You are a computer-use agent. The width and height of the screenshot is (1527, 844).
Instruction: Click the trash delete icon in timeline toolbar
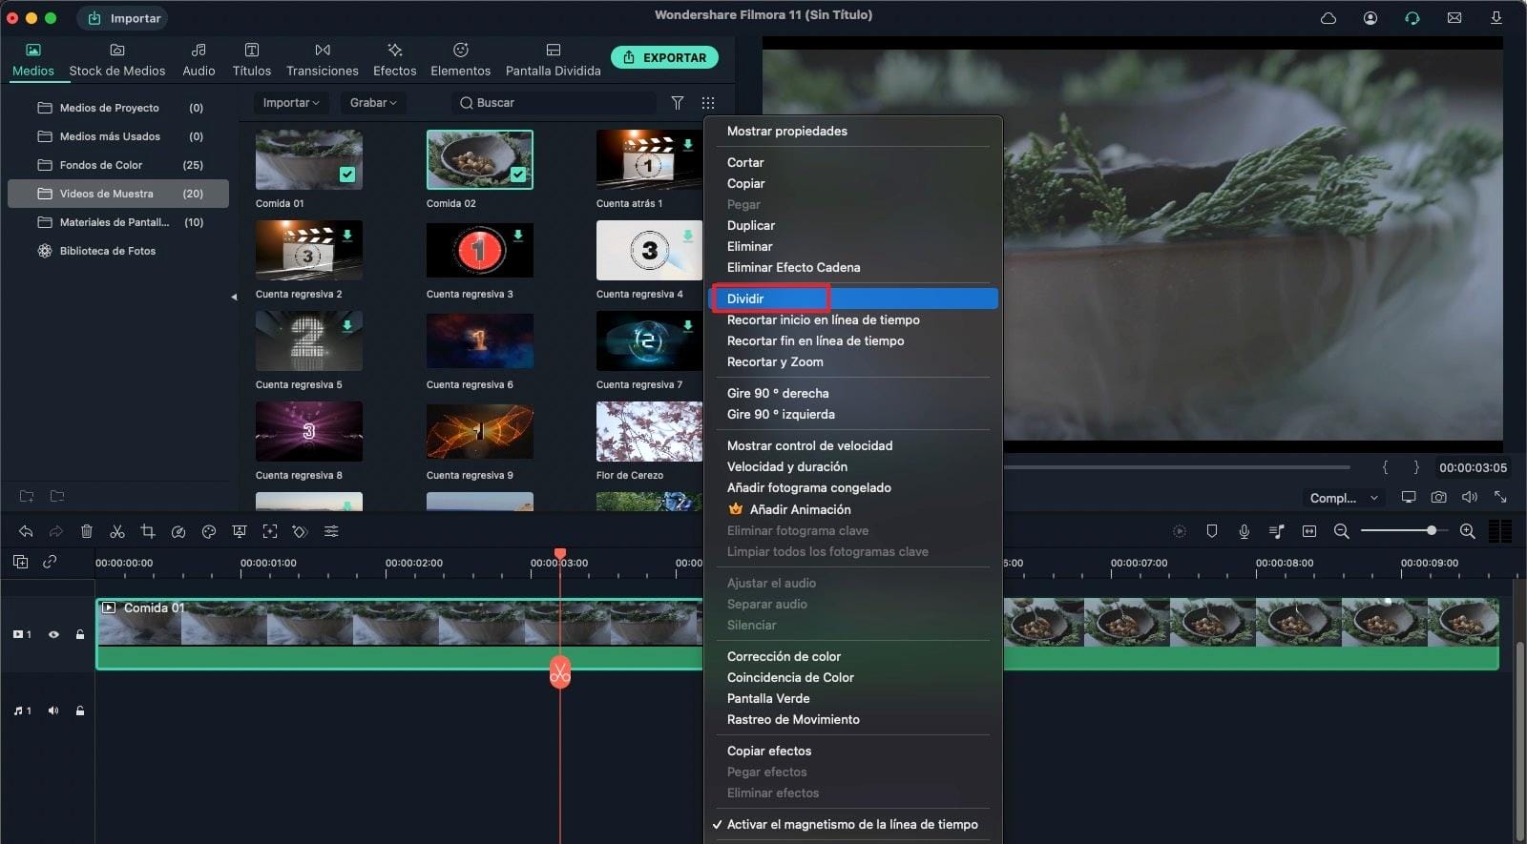pyautogui.click(x=87, y=531)
